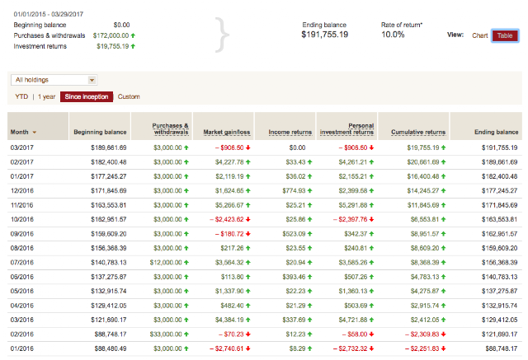
Task: Click green arrow beside 07/2016 $12,000.00 purchase
Action: (186, 262)
